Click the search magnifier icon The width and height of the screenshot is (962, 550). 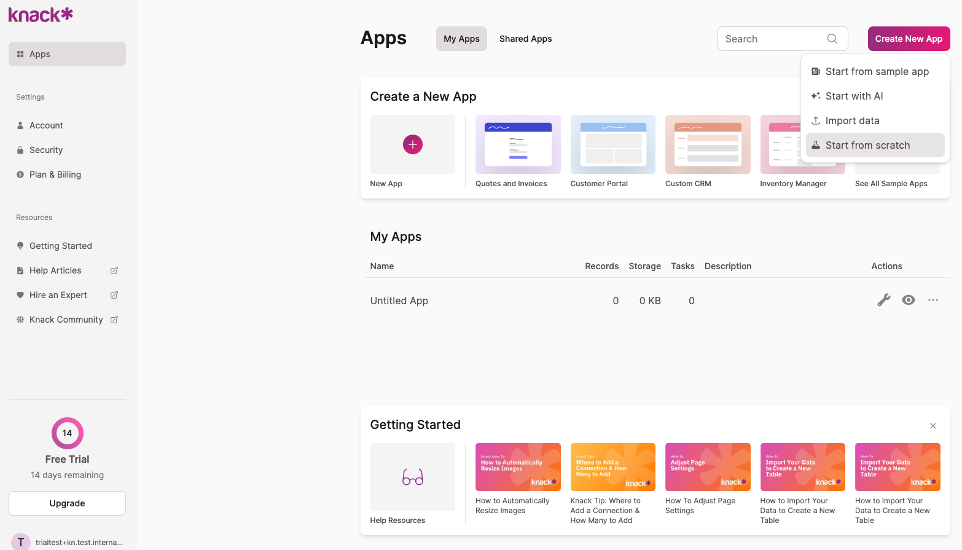832,39
